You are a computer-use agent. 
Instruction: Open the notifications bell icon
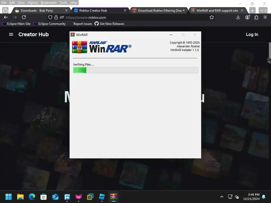[264, 197]
